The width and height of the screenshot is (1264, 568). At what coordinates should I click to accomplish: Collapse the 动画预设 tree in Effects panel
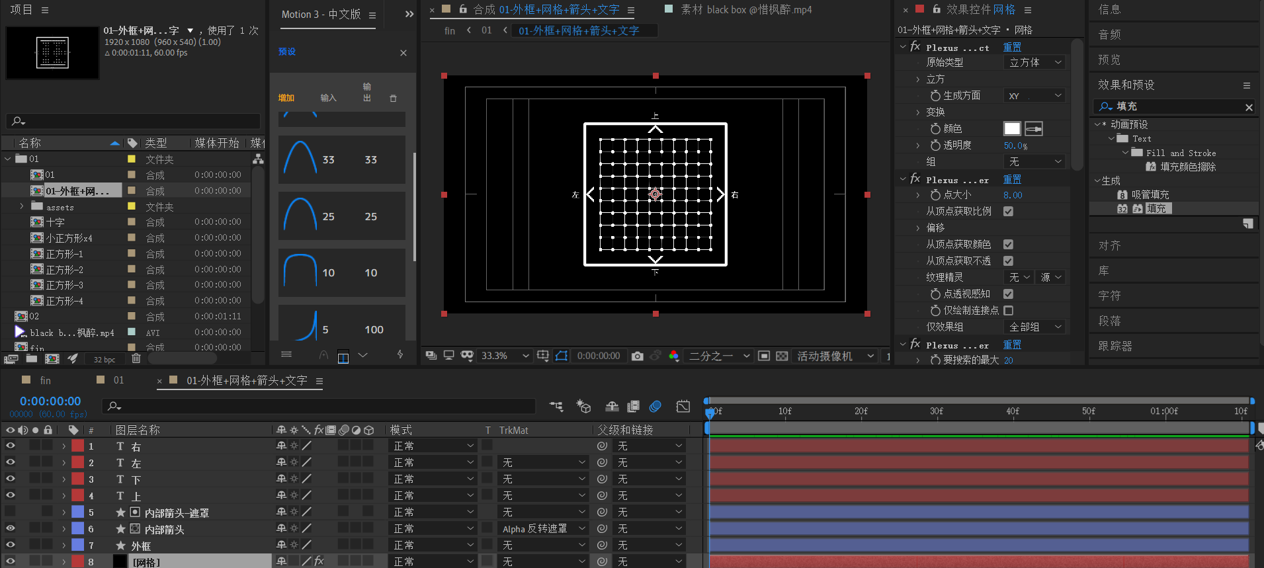[1097, 124]
